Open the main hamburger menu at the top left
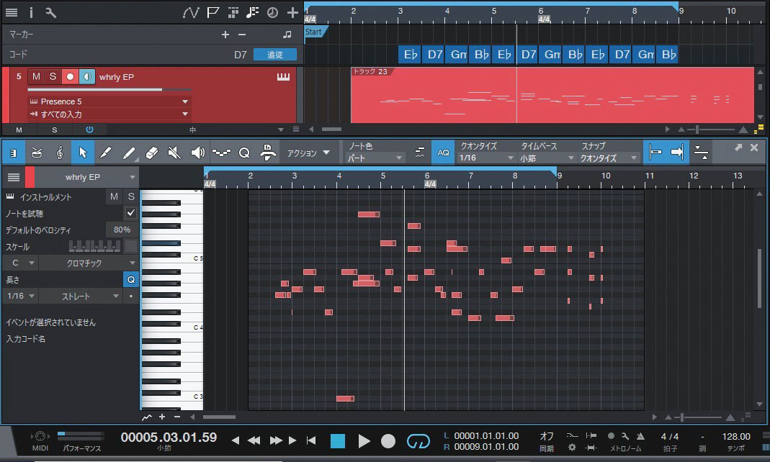 pyautogui.click(x=12, y=12)
